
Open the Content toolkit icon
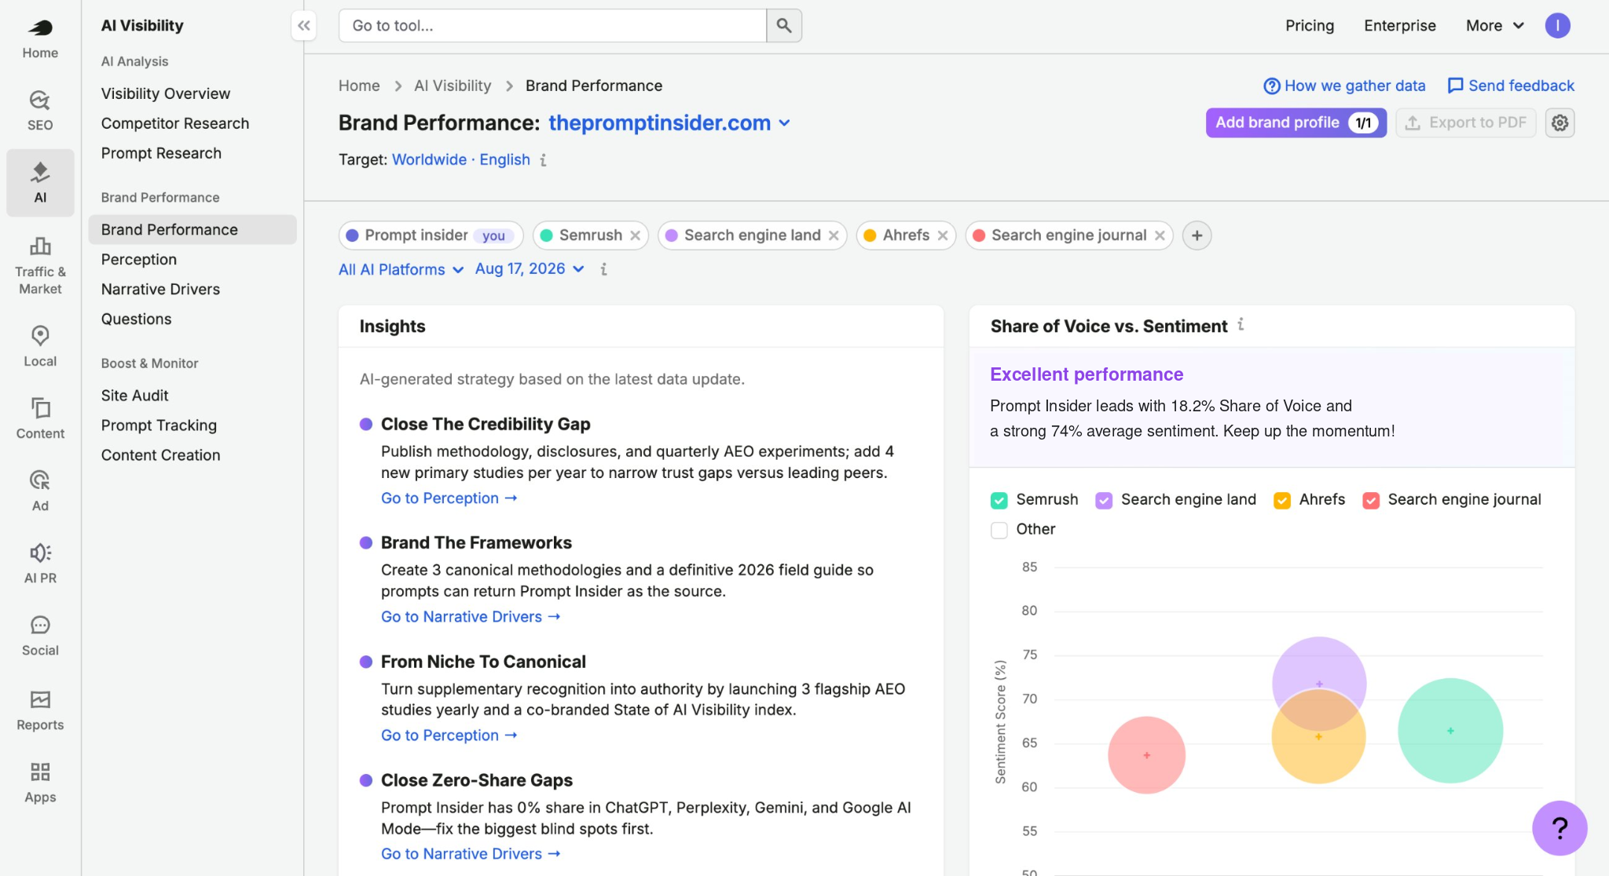40,418
